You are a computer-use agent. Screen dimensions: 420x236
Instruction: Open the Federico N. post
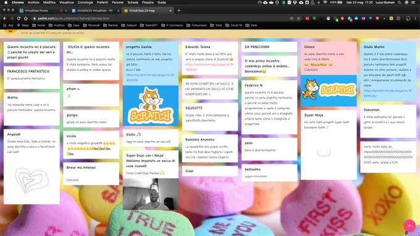tap(269, 107)
